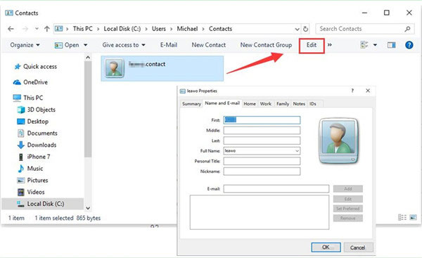422x258 pixels.
Task: Refresh the Contacts folder
Action: 305,29
